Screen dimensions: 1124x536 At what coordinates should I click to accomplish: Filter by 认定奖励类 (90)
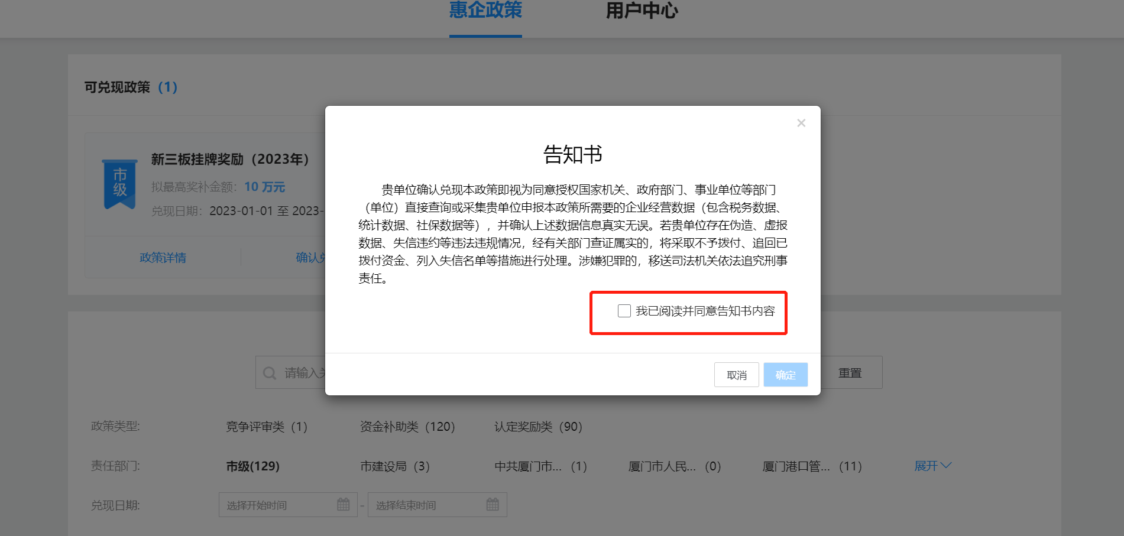coord(539,427)
